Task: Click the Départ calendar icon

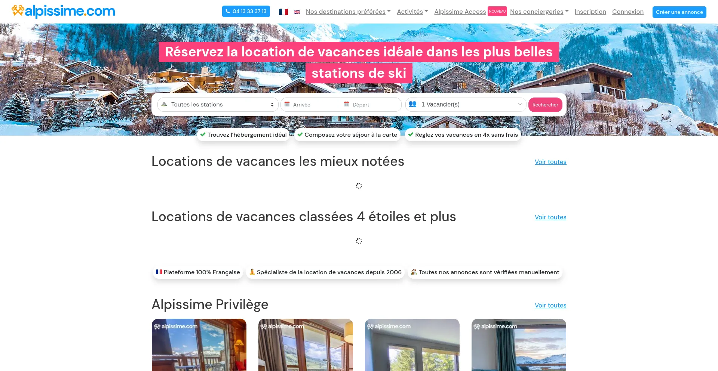Action: click(x=346, y=104)
